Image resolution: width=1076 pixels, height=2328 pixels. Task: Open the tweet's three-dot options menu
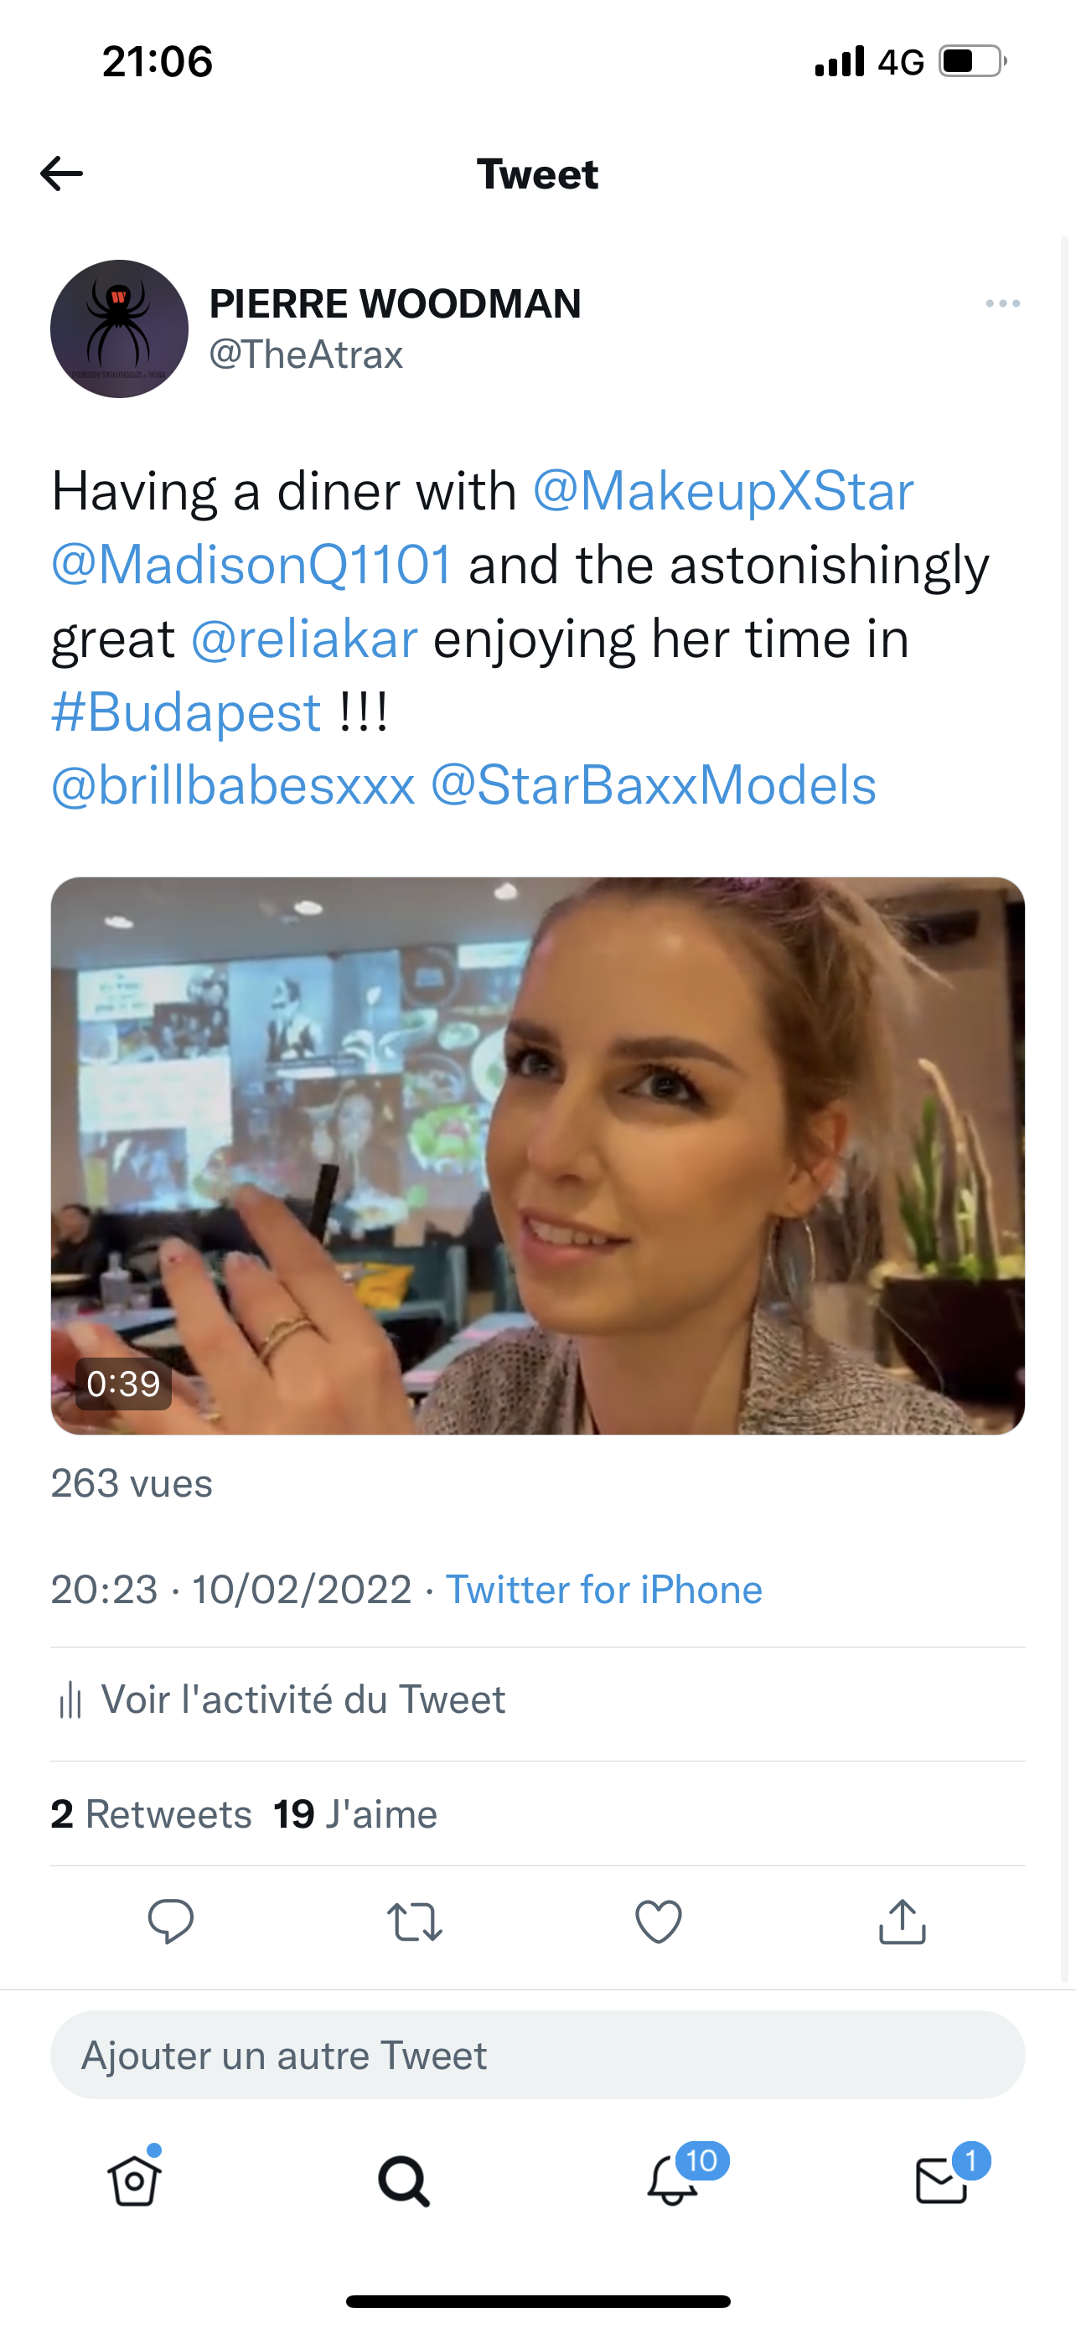(1003, 303)
